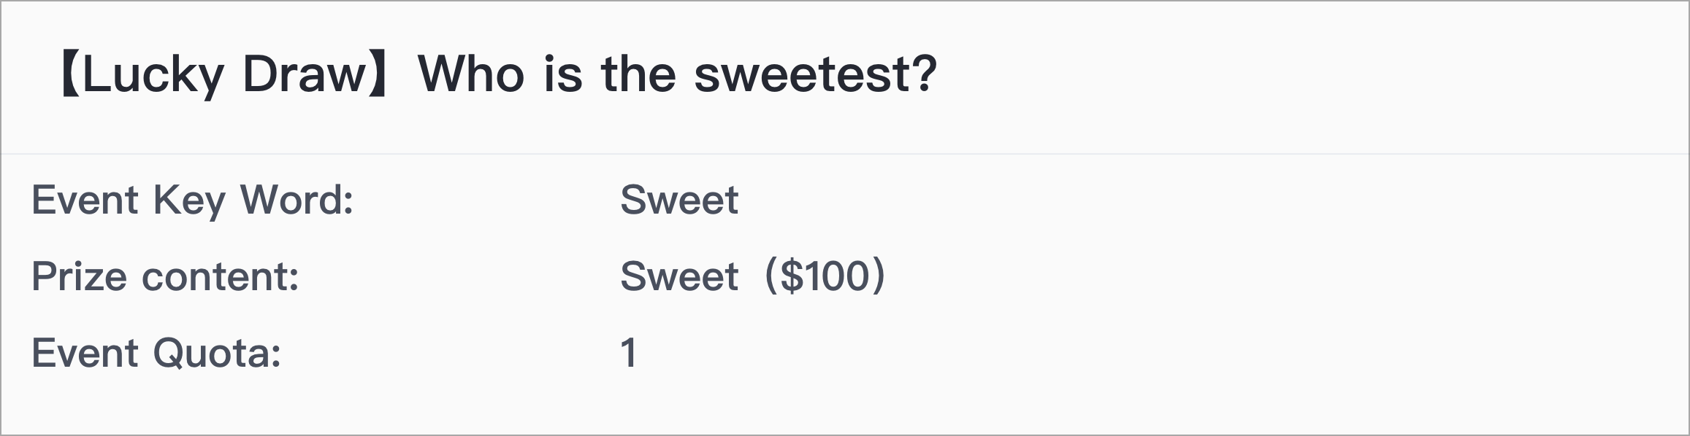This screenshot has height=436, width=1690.
Task: Select the 'Who is the sweetest?' text
Action: pos(677,74)
